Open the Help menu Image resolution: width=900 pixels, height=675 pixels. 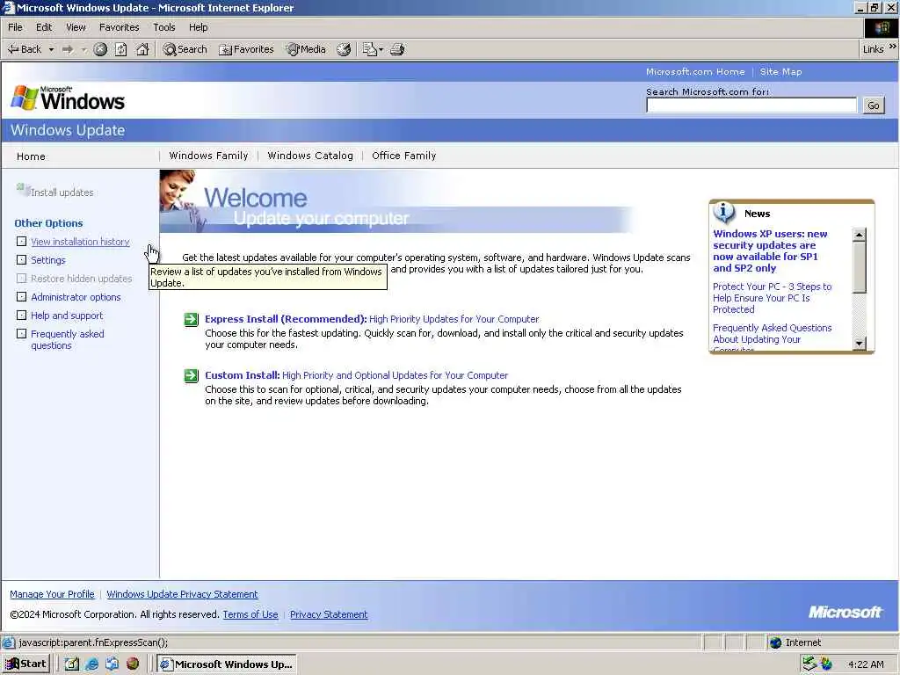click(x=198, y=27)
